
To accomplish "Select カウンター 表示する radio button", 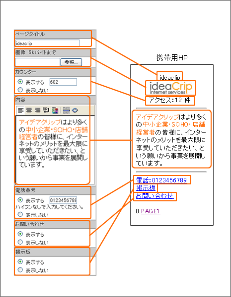I will tap(20, 82).
